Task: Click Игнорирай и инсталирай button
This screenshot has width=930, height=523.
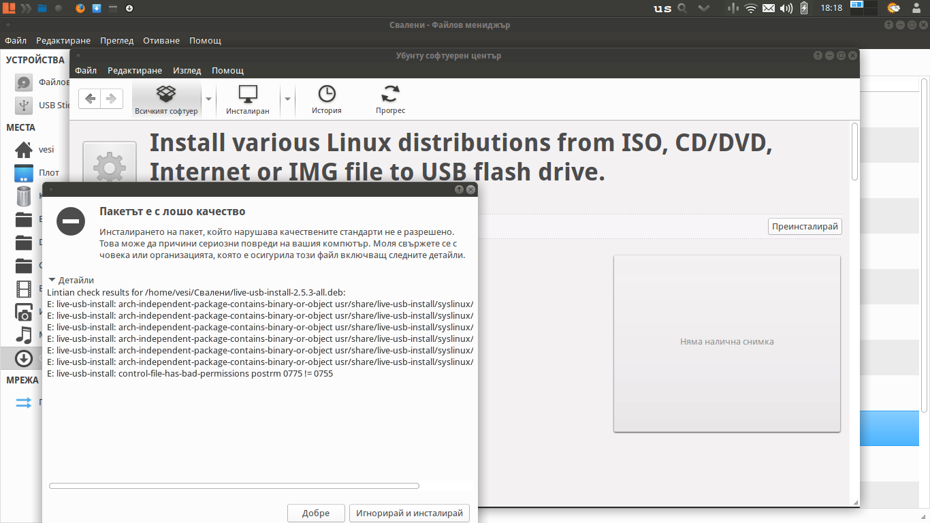Action: point(410,513)
